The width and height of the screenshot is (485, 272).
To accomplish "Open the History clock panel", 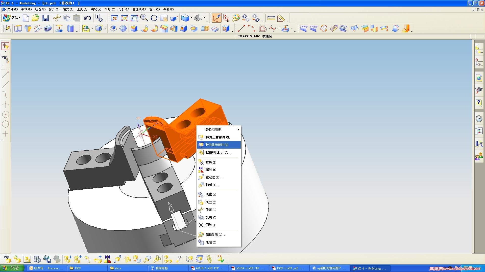I will point(479,119).
